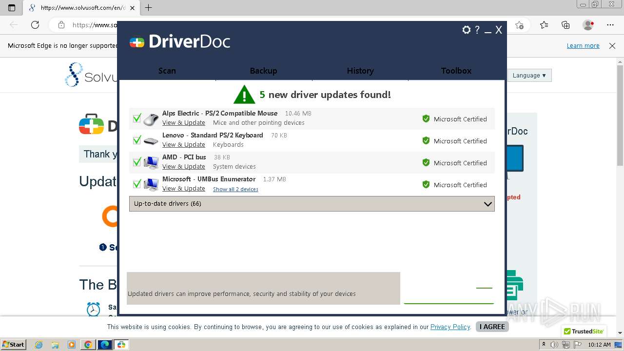The width and height of the screenshot is (624, 351).
Task: Click the mouse device icon
Action: click(x=151, y=119)
